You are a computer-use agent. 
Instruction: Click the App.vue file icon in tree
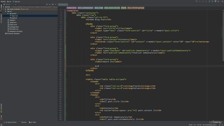tap(10, 16)
